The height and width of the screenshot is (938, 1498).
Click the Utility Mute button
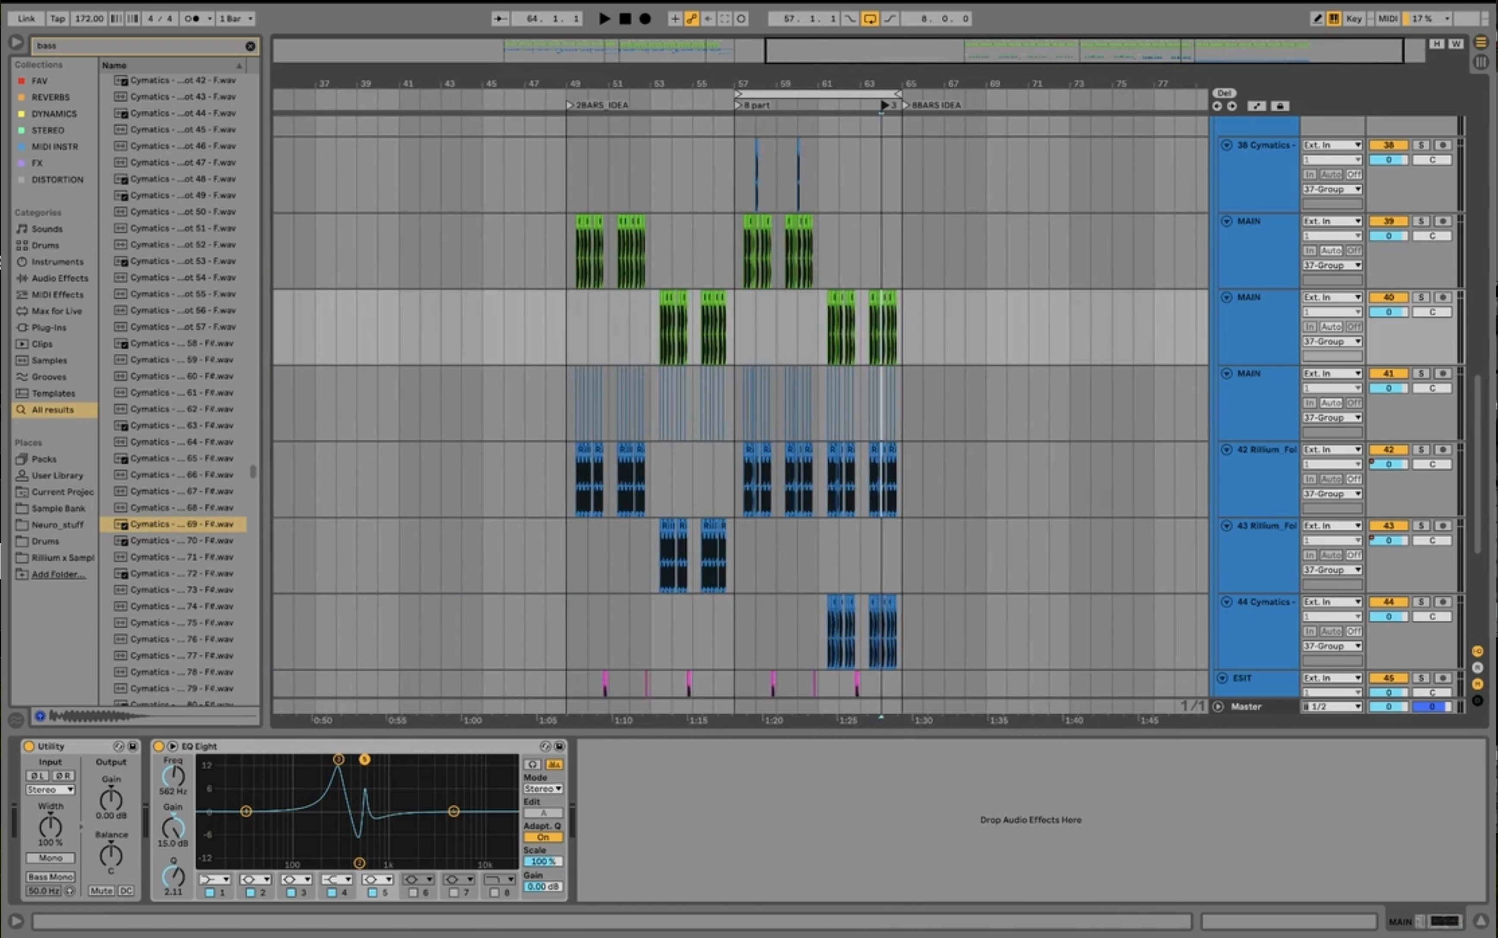pos(101,891)
